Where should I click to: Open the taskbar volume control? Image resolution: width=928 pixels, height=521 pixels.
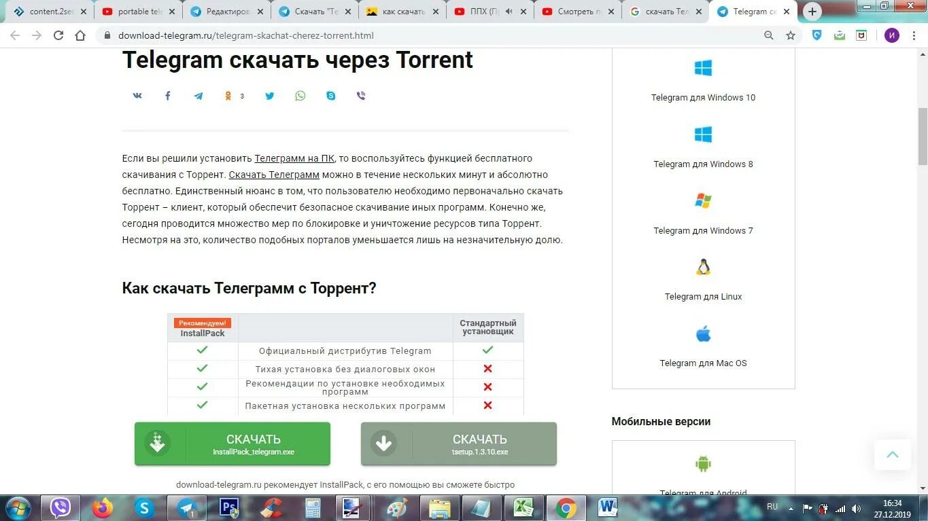pyautogui.click(x=856, y=508)
